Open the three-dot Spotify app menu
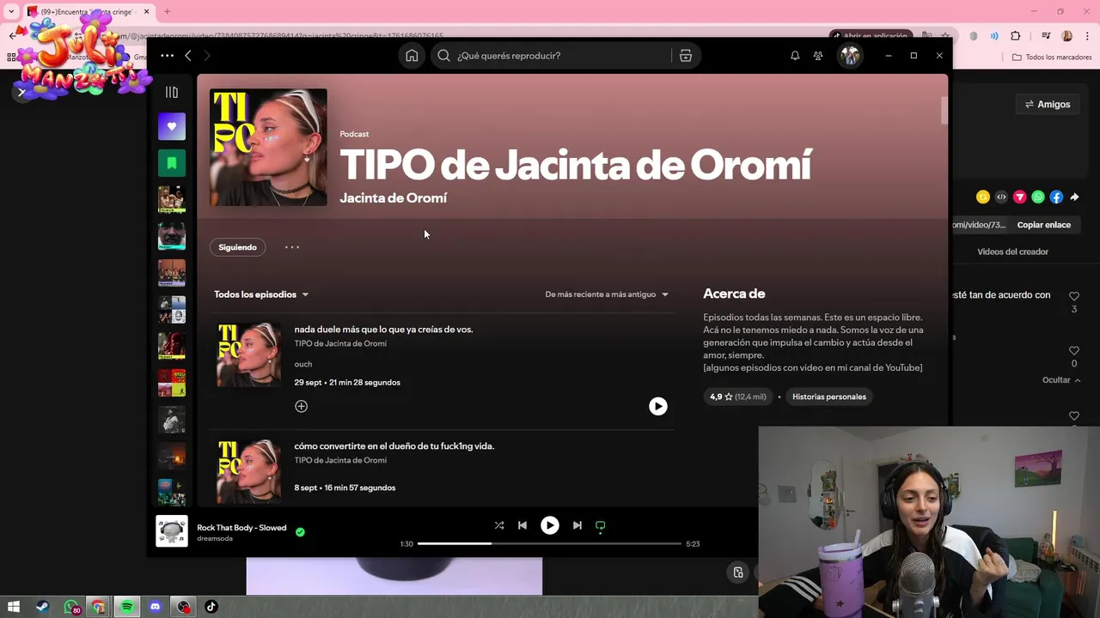This screenshot has width=1100, height=618. [x=167, y=56]
